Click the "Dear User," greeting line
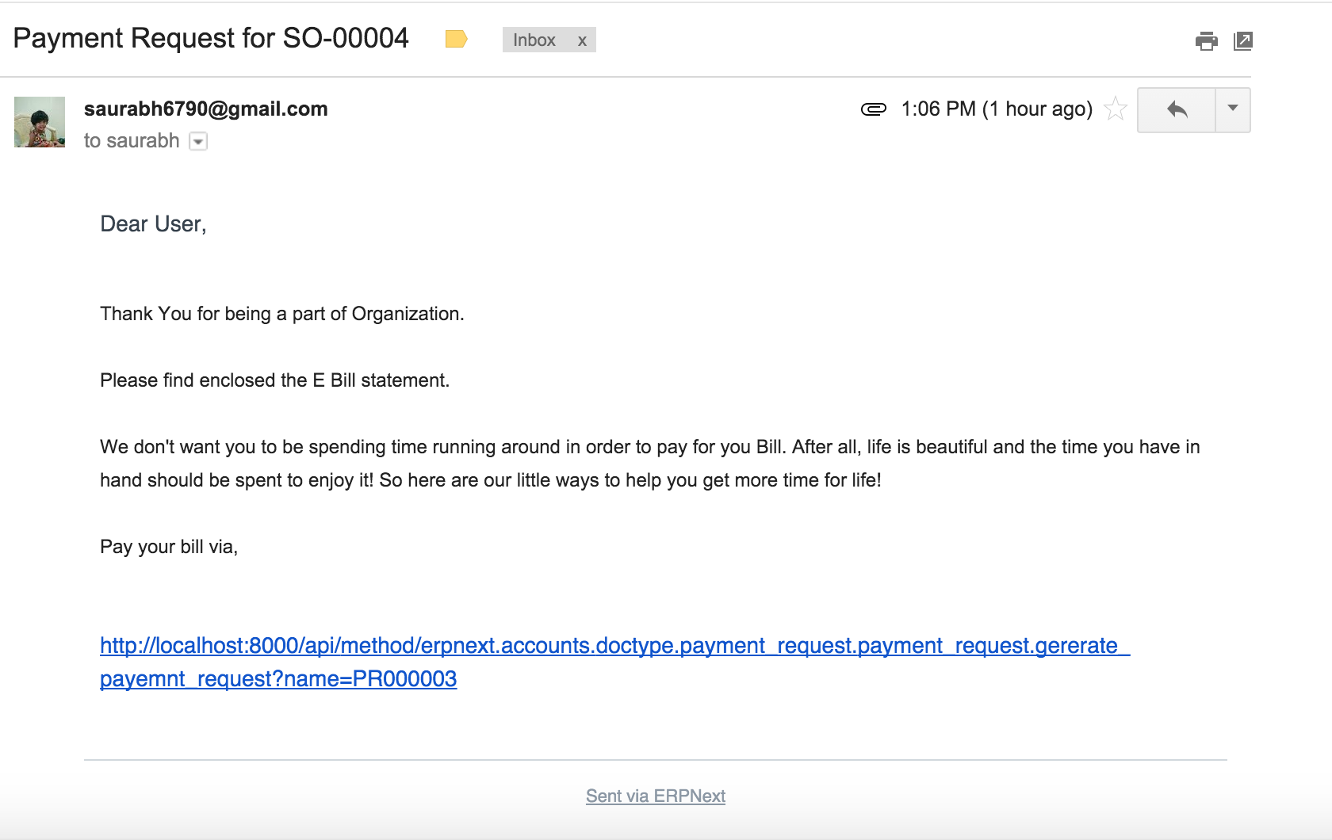 (153, 224)
